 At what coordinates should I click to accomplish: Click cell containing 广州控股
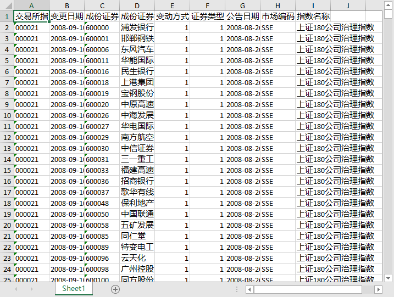(137, 269)
